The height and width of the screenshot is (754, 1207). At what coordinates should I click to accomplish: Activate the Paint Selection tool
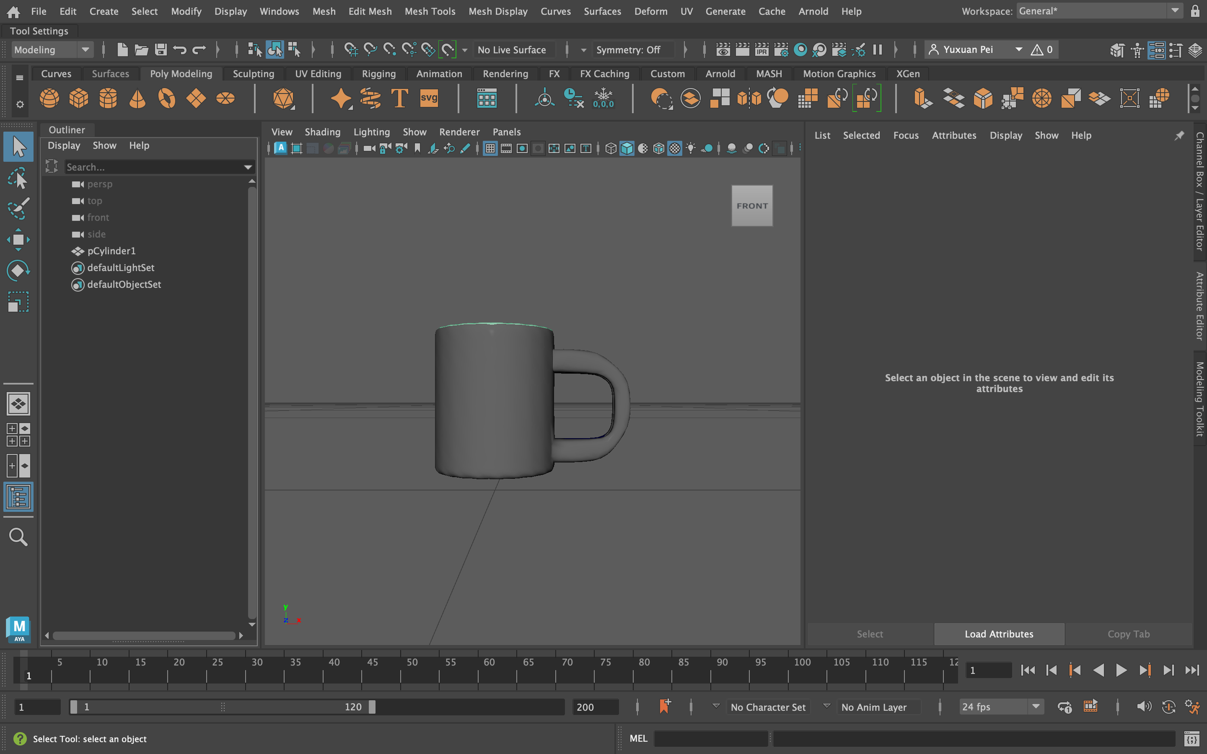[x=18, y=209]
